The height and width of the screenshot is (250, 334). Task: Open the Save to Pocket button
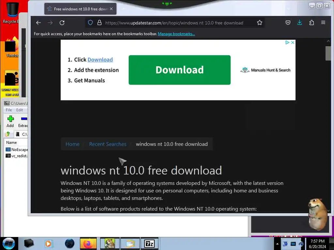pos(288,22)
